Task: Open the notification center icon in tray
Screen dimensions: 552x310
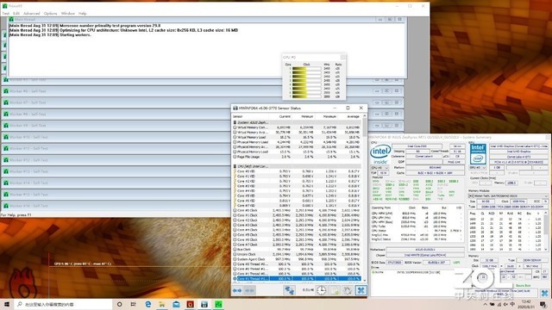Action: click(543, 304)
